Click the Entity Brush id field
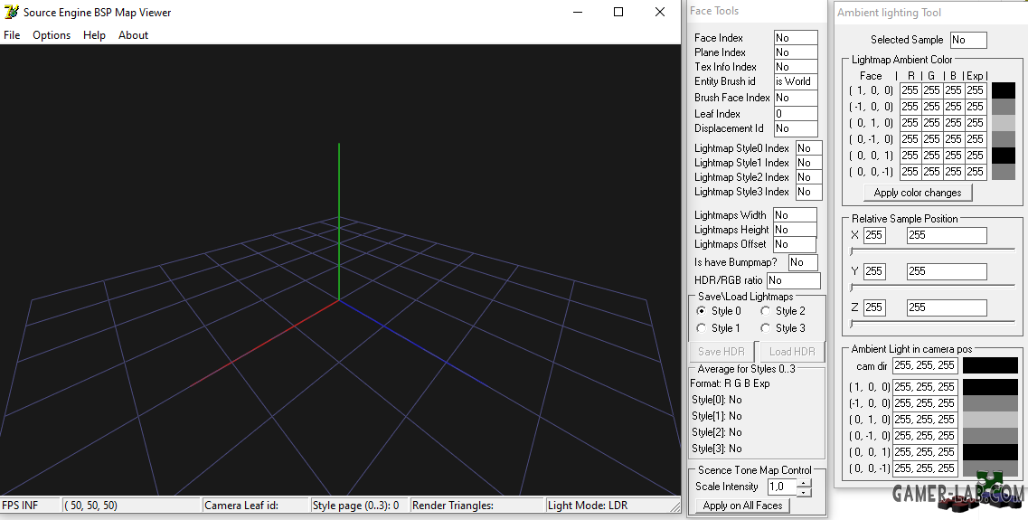Screen dimensions: 1028x520 796,81
